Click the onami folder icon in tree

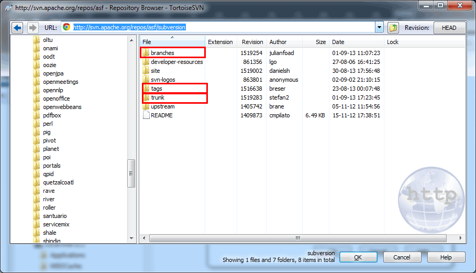click(x=37, y=48)
